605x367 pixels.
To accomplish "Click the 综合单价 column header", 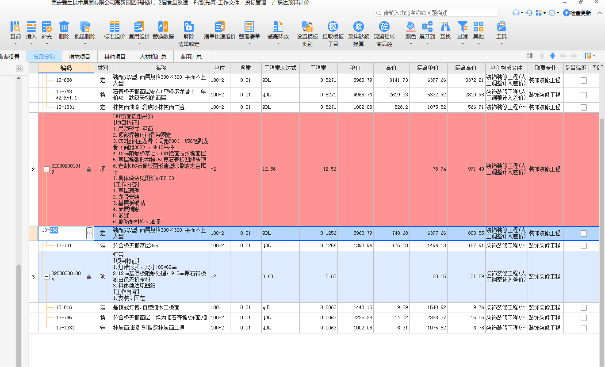I will (428, 68).
